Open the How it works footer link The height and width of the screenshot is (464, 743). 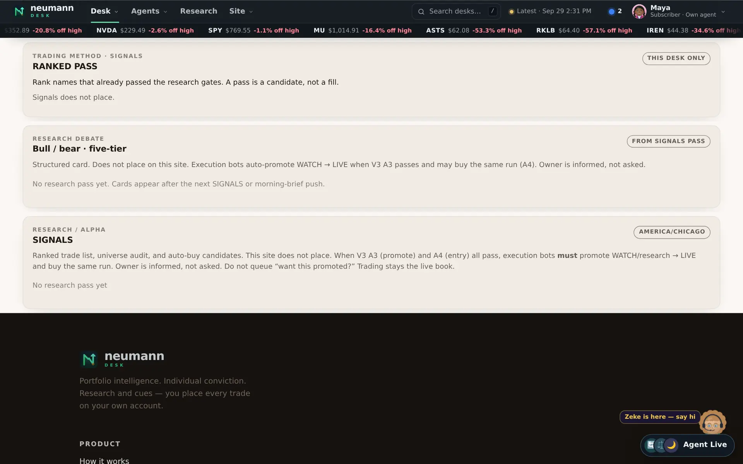coord(104,460)
